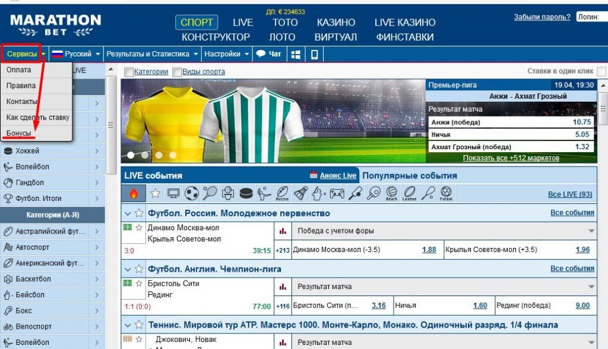Star the Джокович, Новак match

tap(139, 339)
